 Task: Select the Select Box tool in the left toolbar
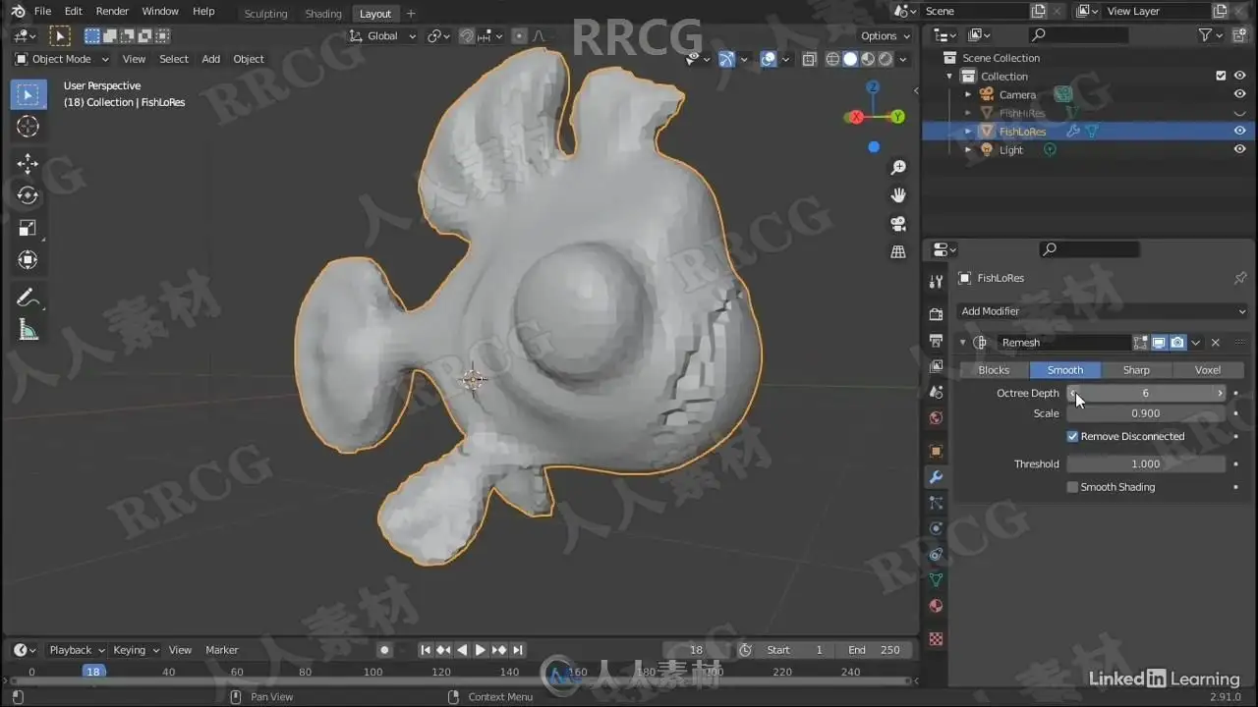(28, 94)
